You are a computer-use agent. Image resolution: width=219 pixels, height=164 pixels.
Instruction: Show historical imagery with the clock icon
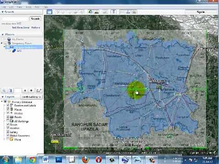coord(90,12)
